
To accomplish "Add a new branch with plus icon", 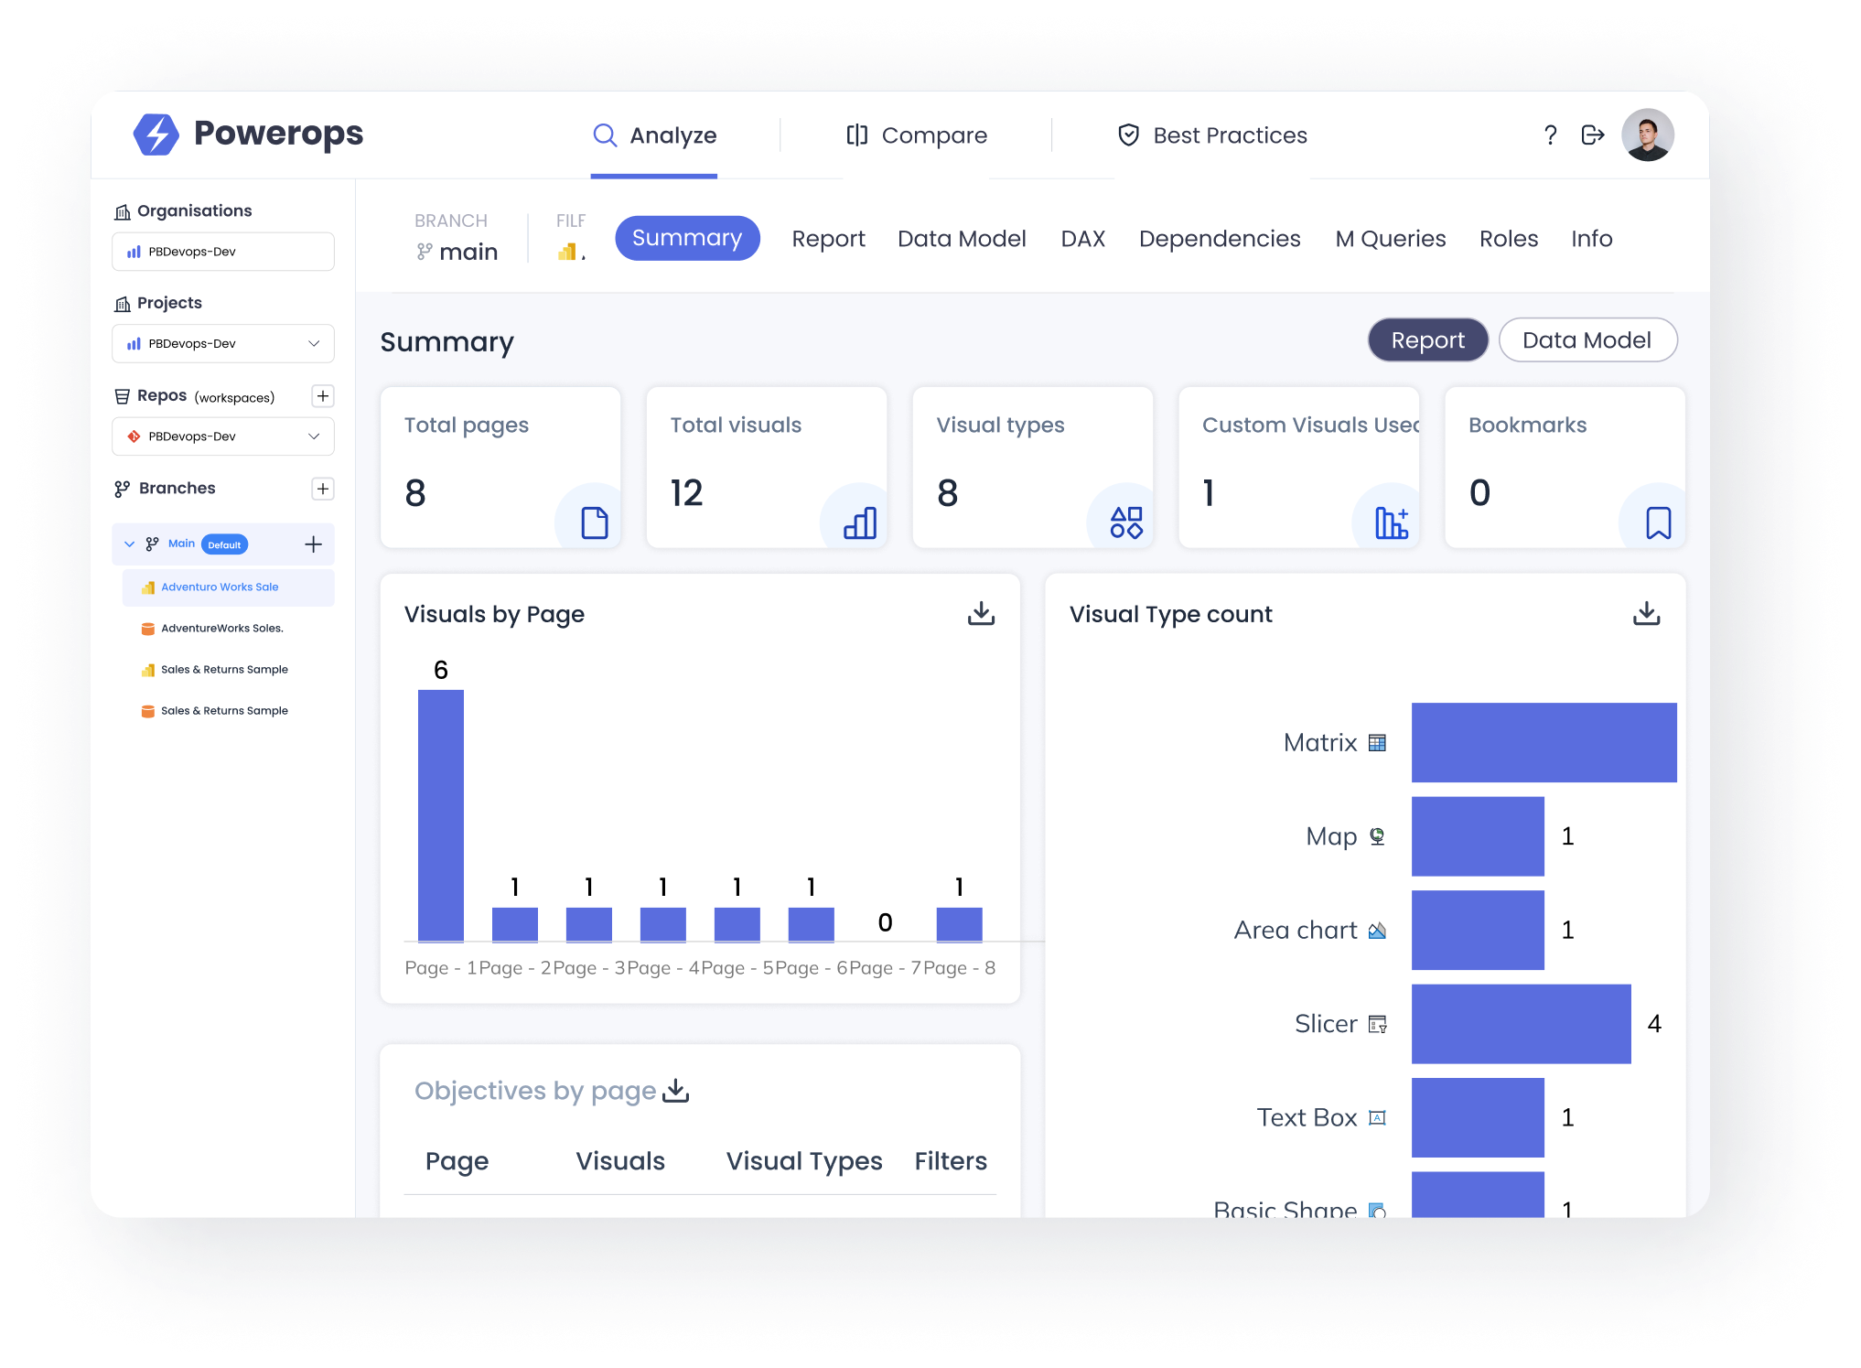I will (x=322, y=489).
